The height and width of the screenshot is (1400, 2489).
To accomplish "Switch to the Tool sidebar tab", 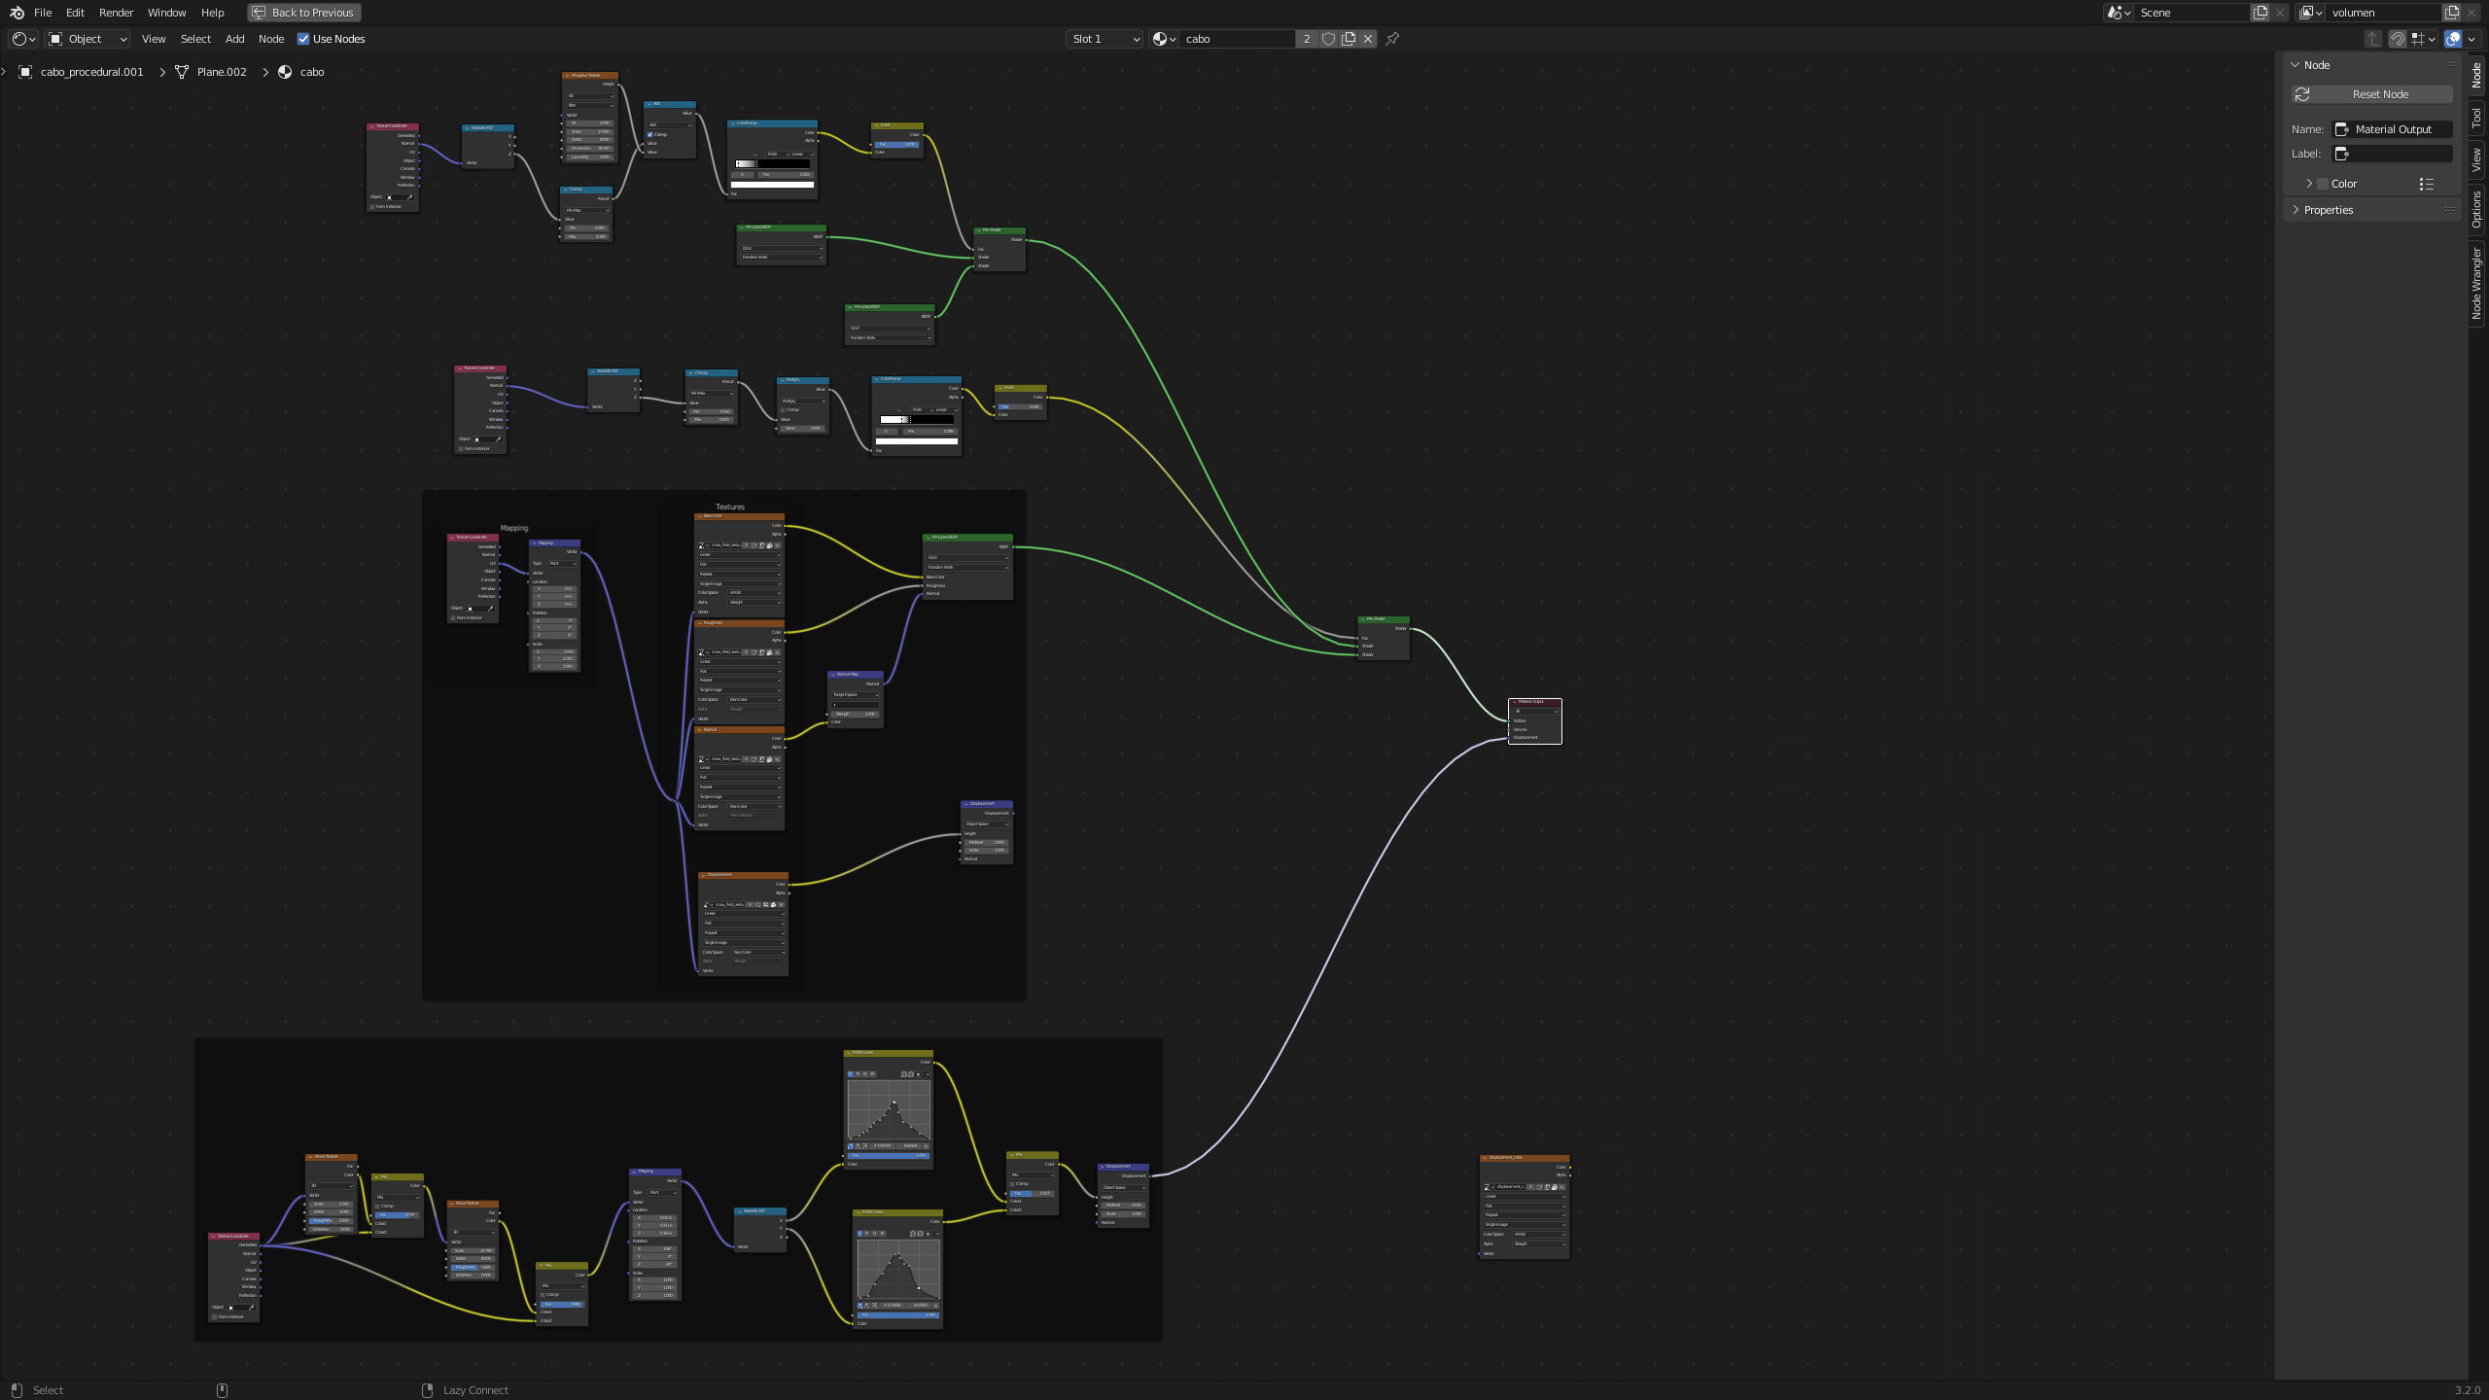I will pos(2477,118).
